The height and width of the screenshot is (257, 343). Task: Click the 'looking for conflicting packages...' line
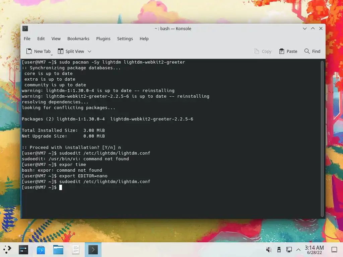(68, 107)
